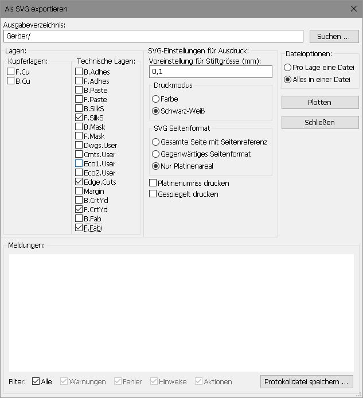Toggle the Hinweise filter checkbox
Image resolution: width=363 pixels, height=398 pixels.
click(154, 381)
